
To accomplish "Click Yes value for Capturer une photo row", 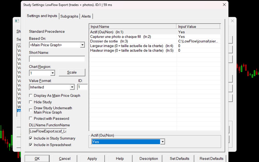I will tap(181, 37).
